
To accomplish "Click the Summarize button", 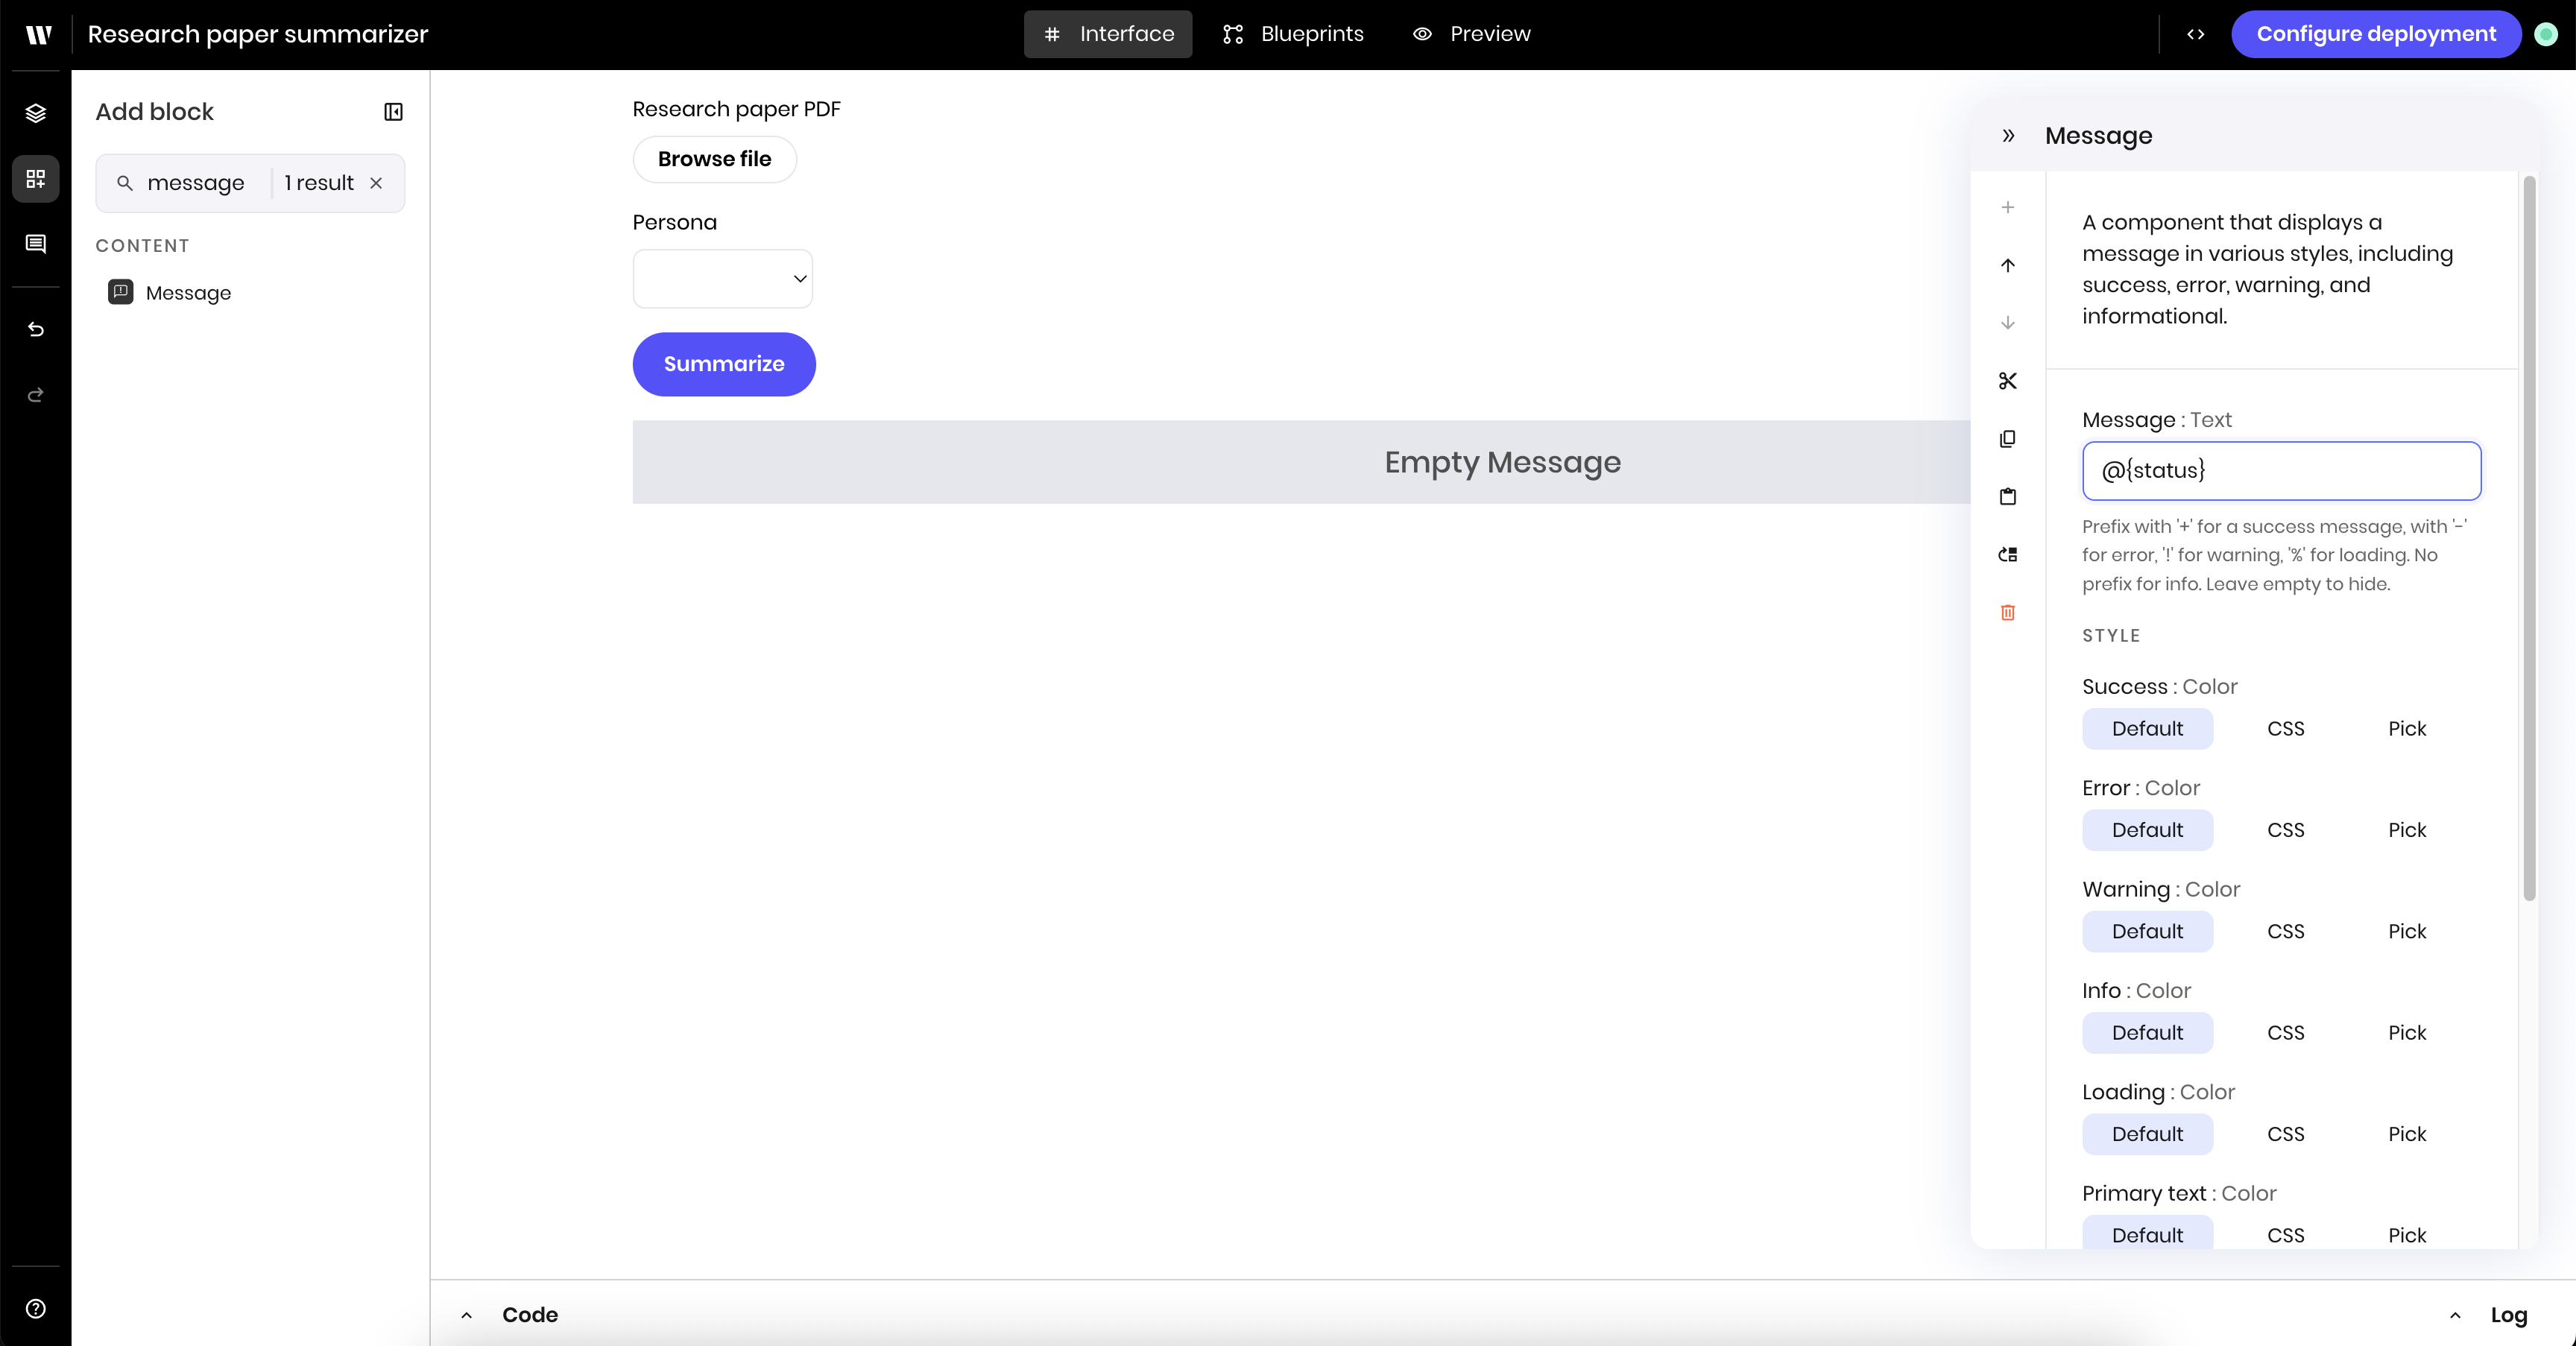I will click(x=723, y=364).
